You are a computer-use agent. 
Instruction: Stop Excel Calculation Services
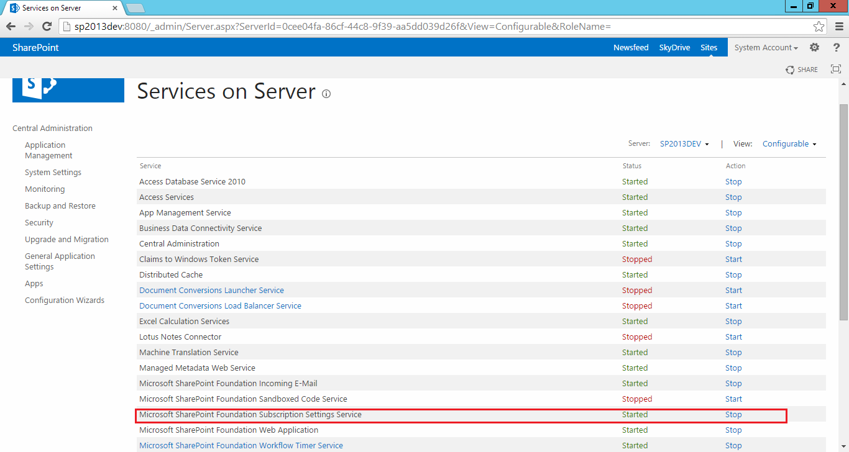(733, 322)
